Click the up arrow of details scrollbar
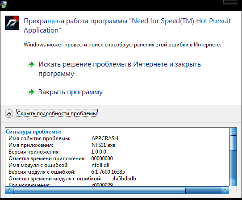This screenshot has width=242, height=200. coord(233,132)
